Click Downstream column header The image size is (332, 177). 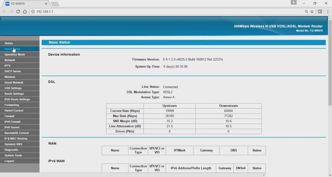coord(229,106)
